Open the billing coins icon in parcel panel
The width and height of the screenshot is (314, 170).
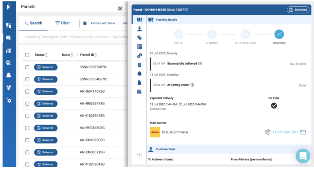tap(140, 56)
